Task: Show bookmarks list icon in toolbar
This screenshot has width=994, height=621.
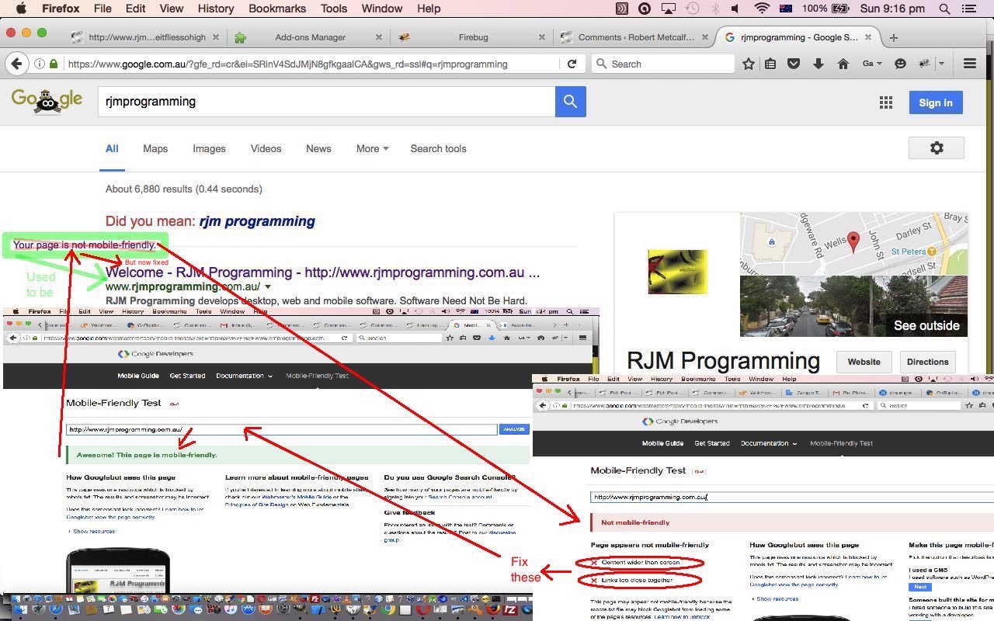Action: coord(770,64)
